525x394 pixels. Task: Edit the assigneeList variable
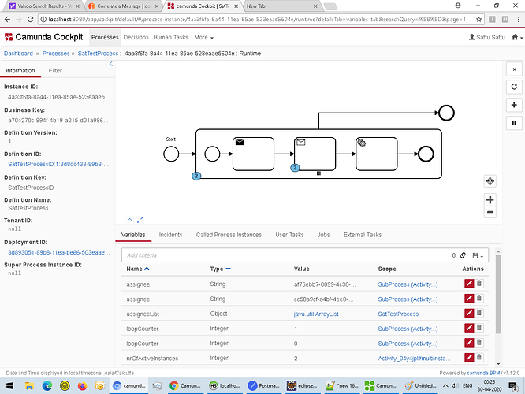pos(469,314)
